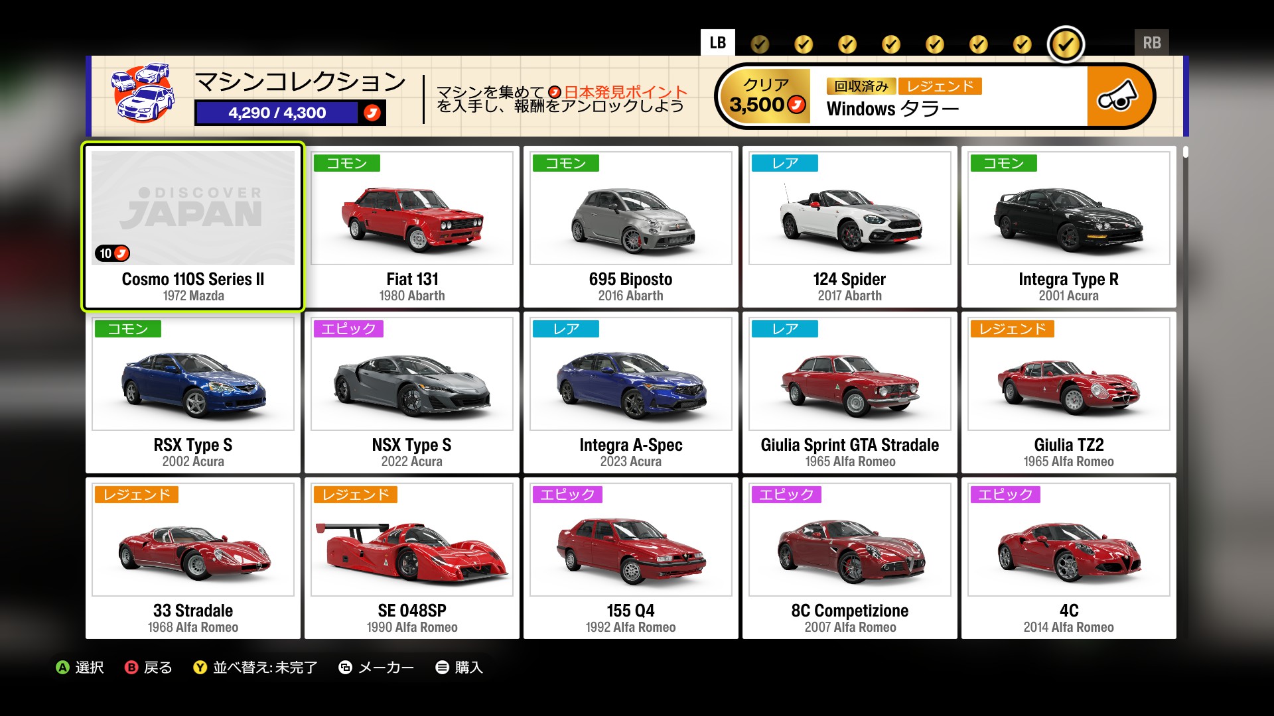The height and width of the screenshot is (716, 1274).
Task: Click the orange horn reward icon
Action: [1117, 97]
